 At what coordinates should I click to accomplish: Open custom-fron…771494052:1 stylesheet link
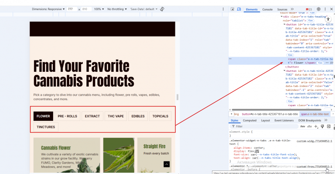(314, 166)
